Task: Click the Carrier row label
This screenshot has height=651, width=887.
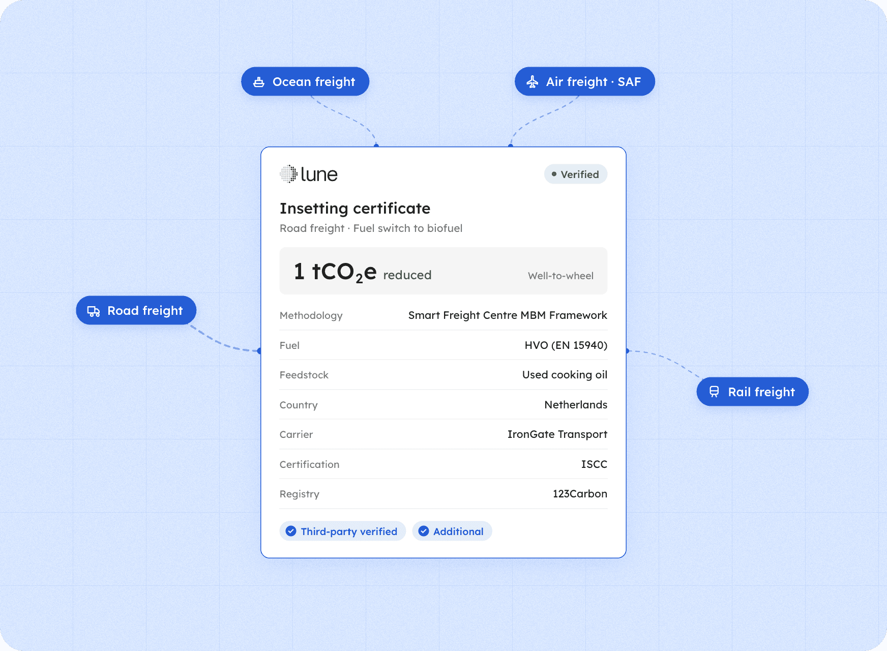Action: pos(296,434)
